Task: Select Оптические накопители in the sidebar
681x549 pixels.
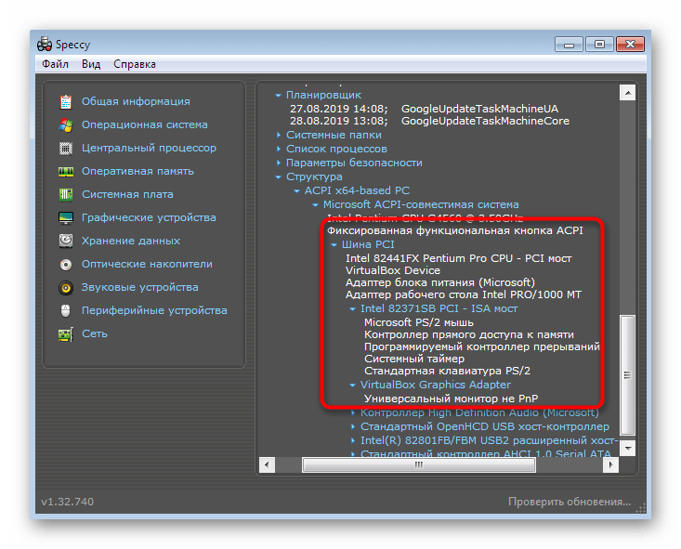Action: (147, 264)
